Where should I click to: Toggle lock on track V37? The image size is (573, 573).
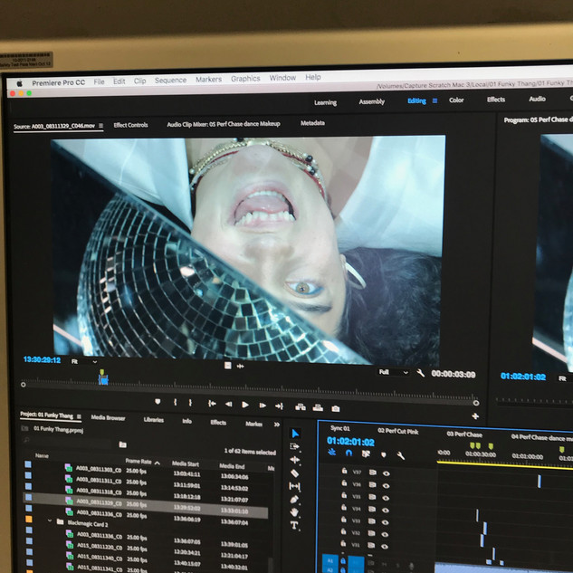pos(344,471)
